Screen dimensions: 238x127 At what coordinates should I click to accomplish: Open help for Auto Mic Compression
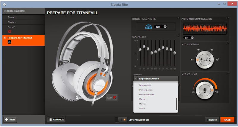(x=228, y=18)
